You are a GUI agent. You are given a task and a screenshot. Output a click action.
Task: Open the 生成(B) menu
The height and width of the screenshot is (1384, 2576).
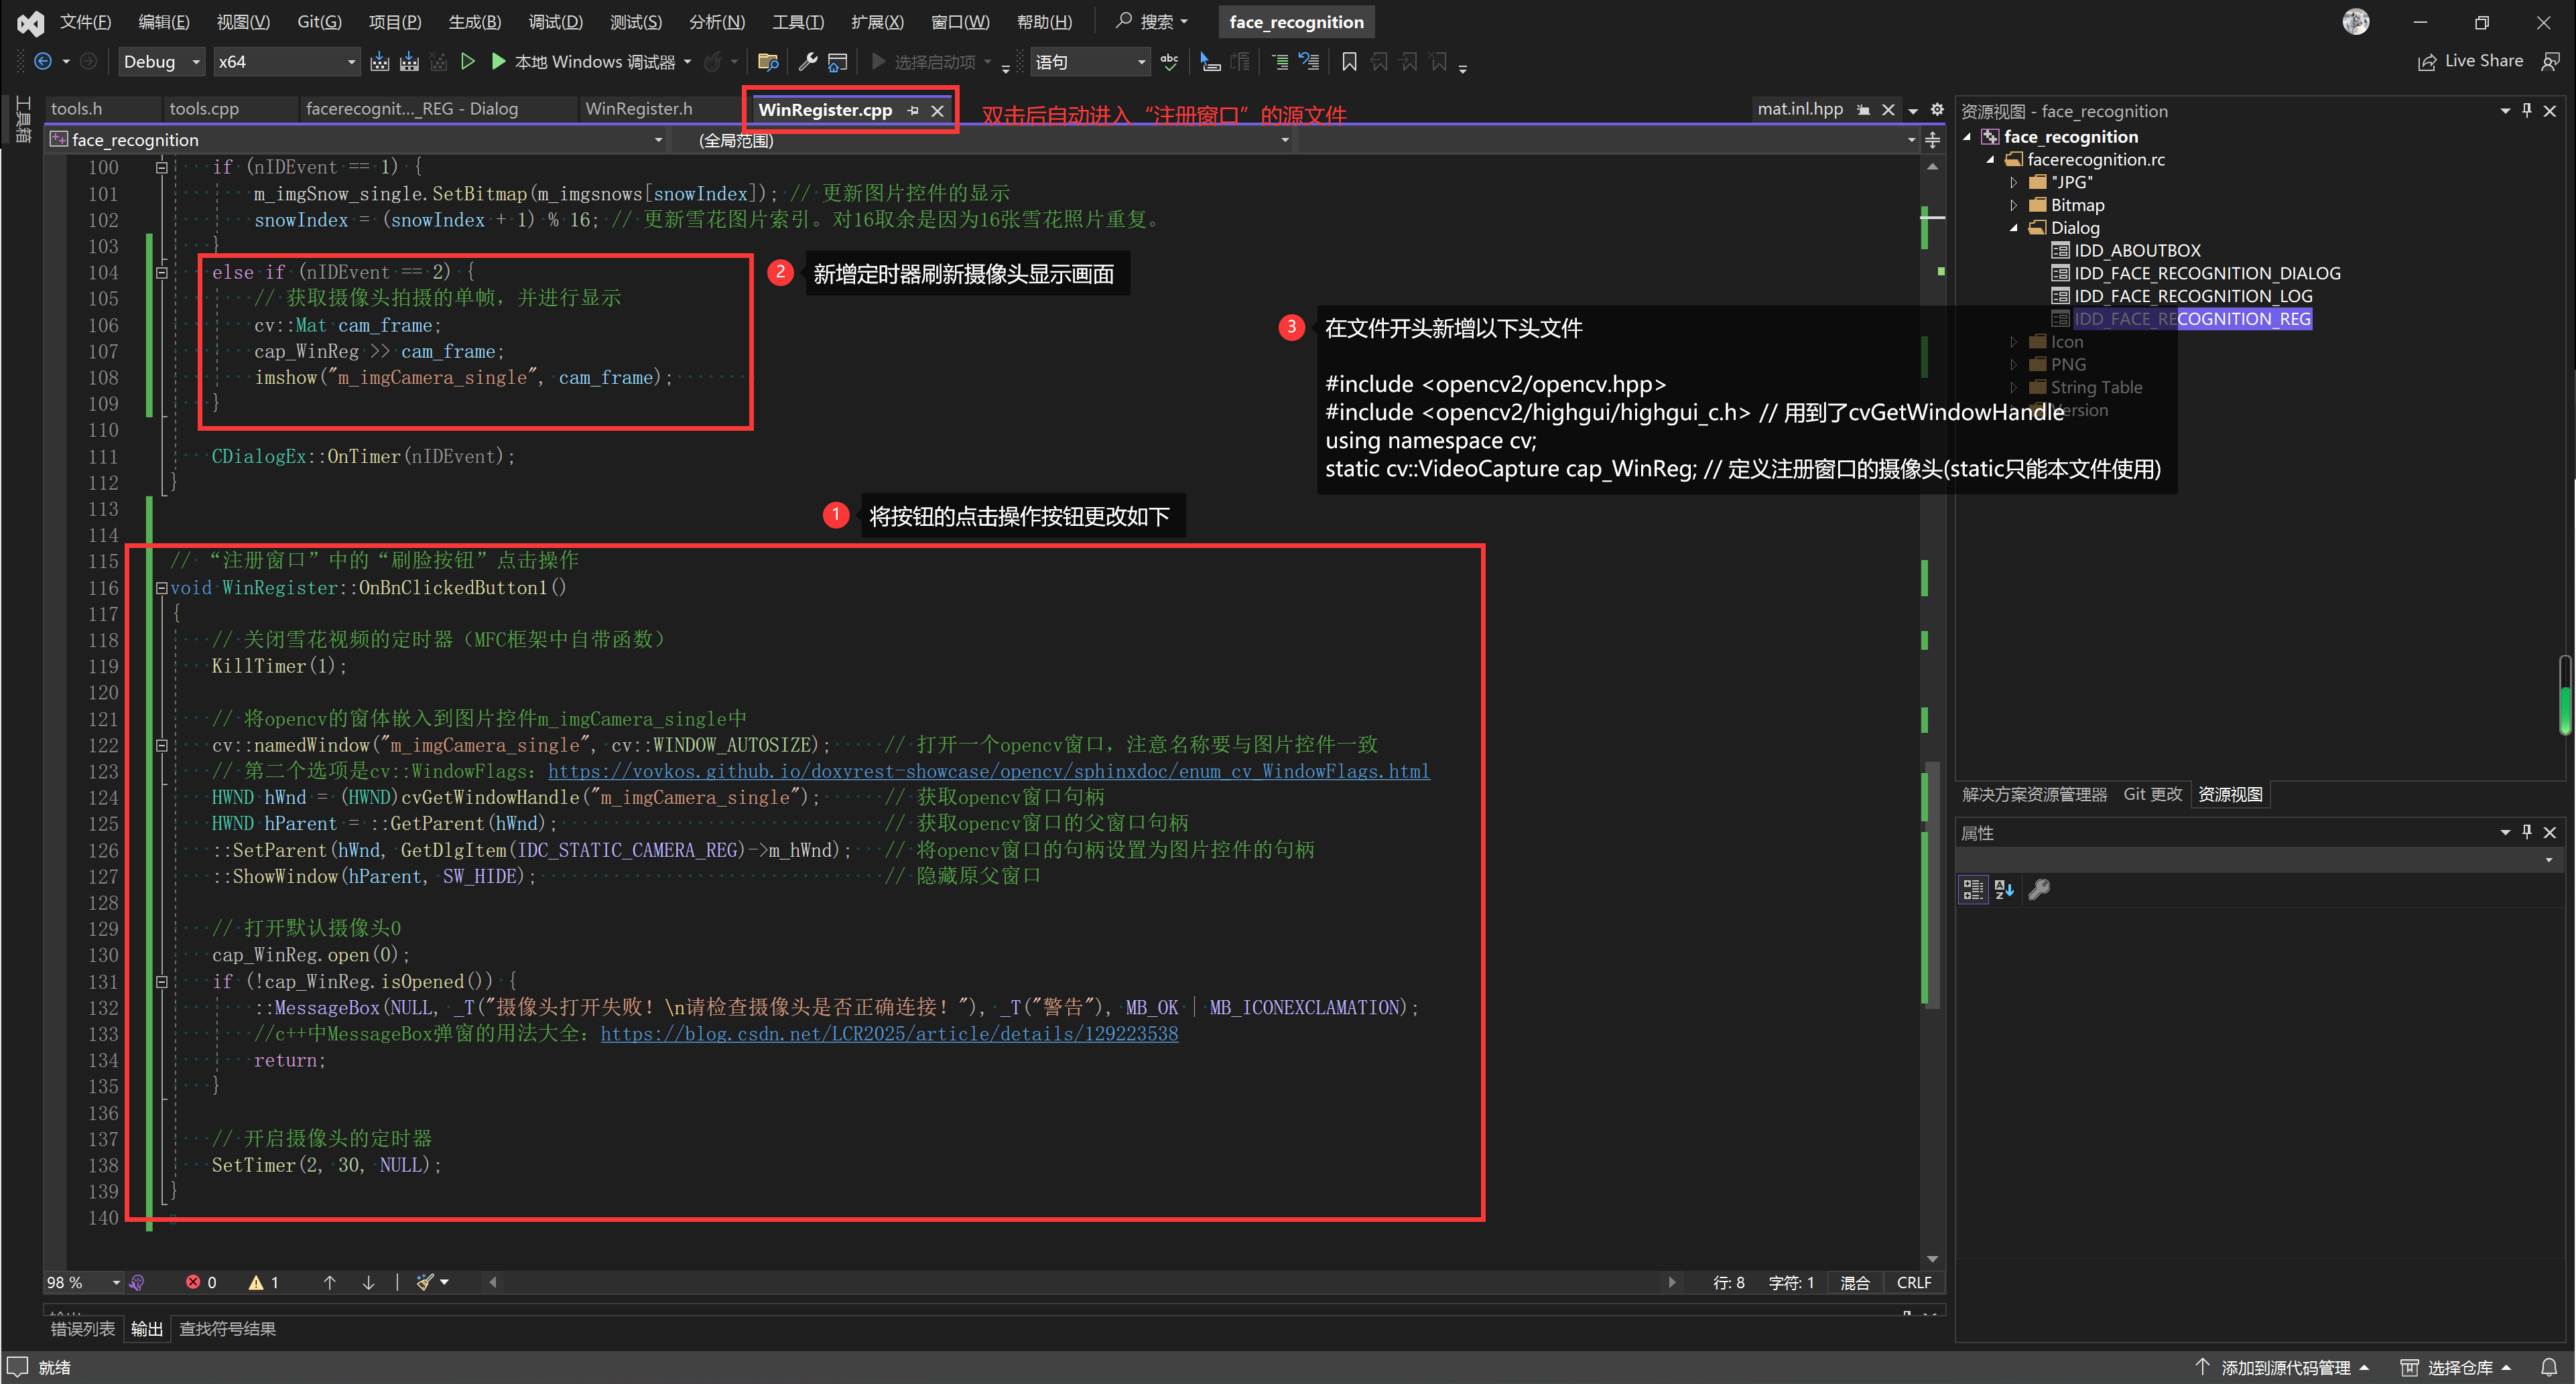pyautogui.click(x=474, y=22)
